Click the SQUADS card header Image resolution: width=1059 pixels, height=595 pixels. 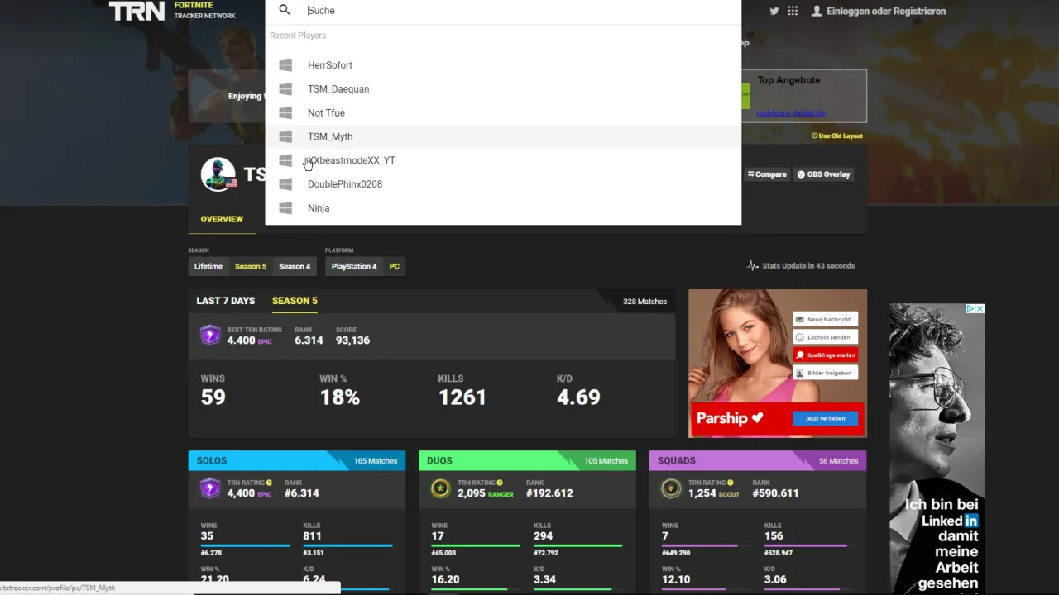coord(758,460)
